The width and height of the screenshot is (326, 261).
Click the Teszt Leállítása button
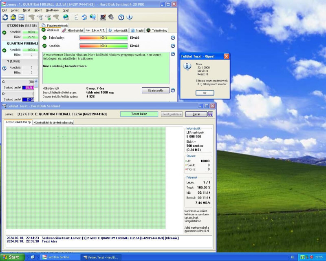(172, 114)
